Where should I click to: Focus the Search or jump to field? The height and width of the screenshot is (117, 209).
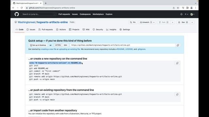tap(39, 14)
